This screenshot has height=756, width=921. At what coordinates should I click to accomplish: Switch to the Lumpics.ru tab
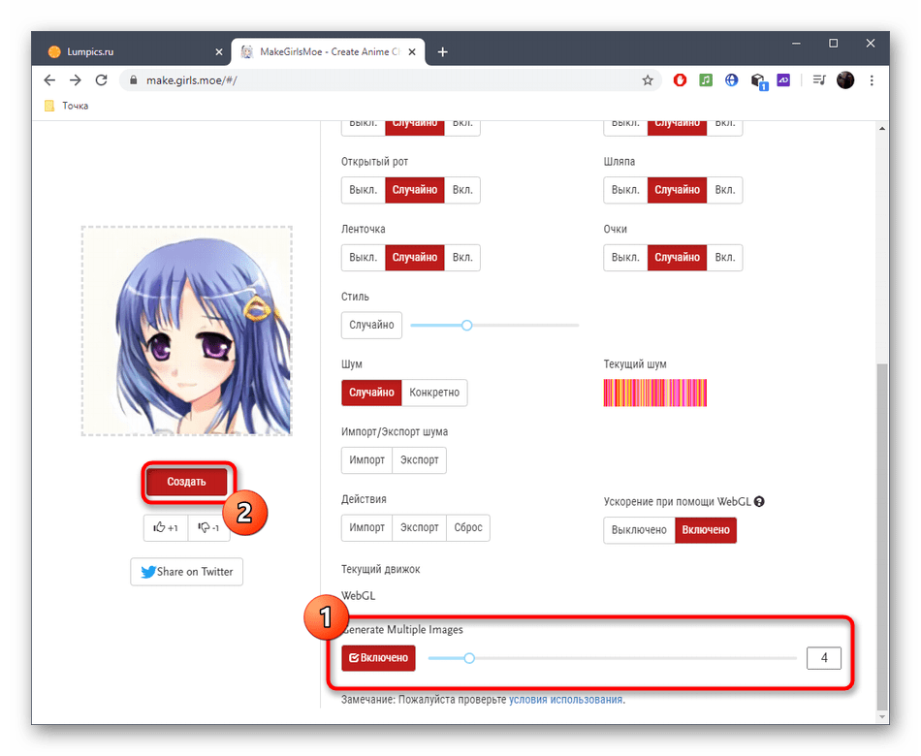coord(126,51)
